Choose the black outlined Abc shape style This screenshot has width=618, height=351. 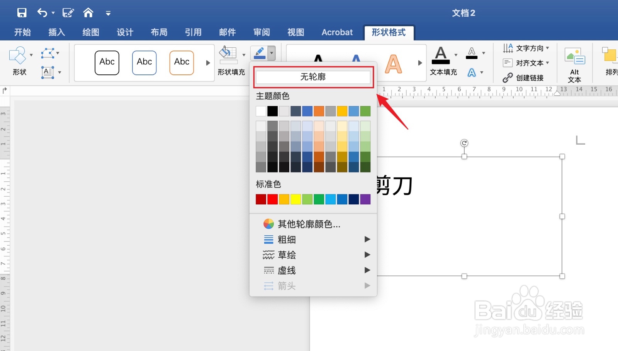(x=107, y=62)
